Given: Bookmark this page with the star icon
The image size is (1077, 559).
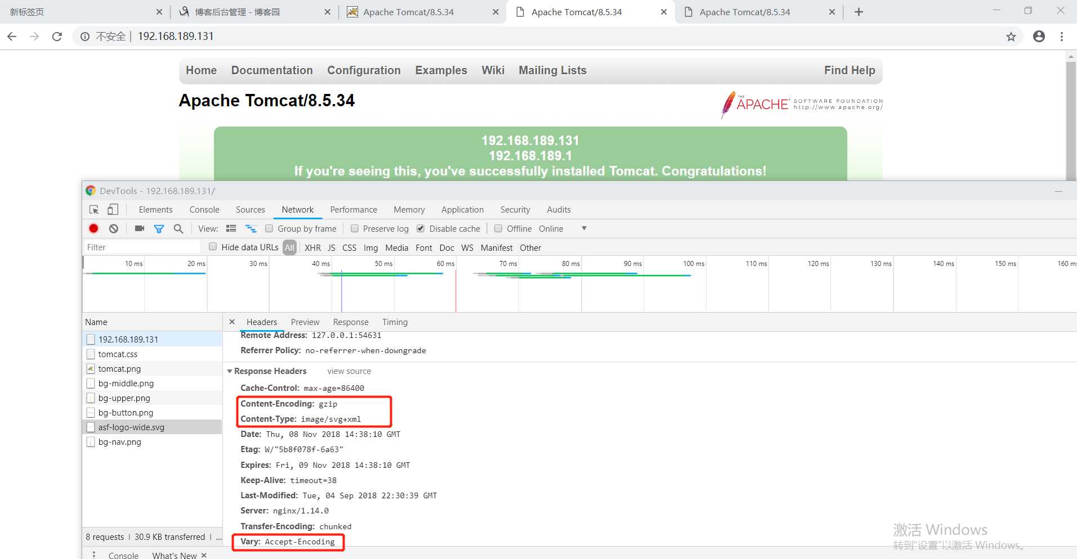Looking at the screenshot, I should [x=1011, y=37].
